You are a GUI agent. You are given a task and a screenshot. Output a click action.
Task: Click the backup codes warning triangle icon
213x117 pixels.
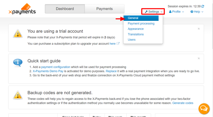18,95
